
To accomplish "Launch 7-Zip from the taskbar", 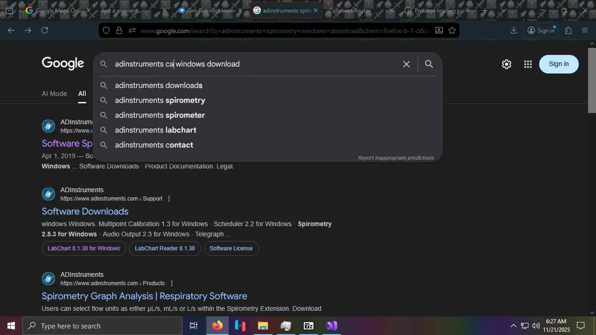I will click(x=308, y=326).
